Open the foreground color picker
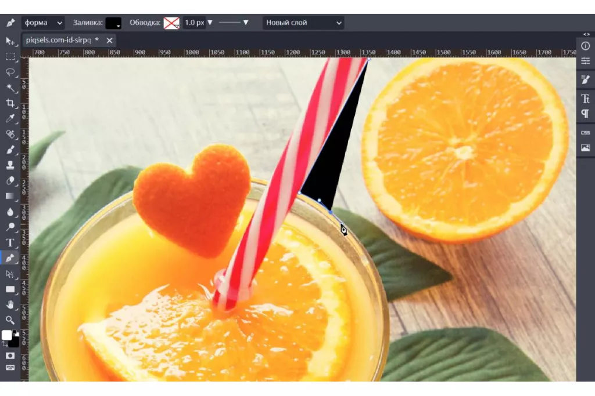This screenshot has width=595, height=396. (6, 335)
